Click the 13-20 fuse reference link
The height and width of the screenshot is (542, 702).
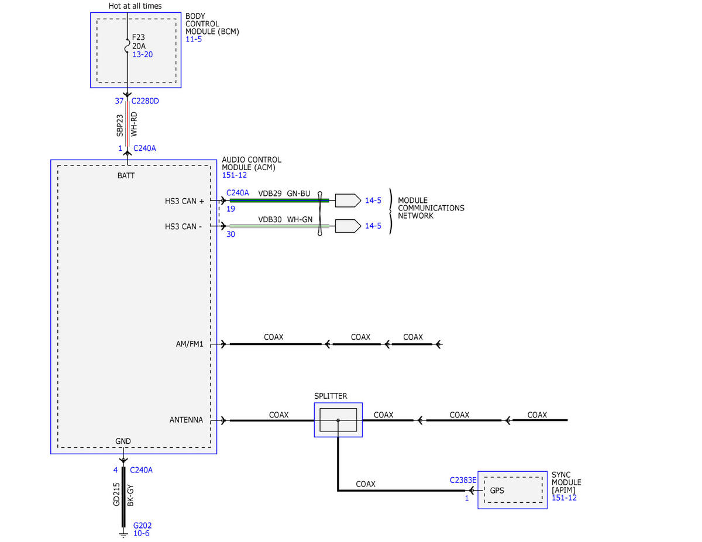[x=142, y=54]
